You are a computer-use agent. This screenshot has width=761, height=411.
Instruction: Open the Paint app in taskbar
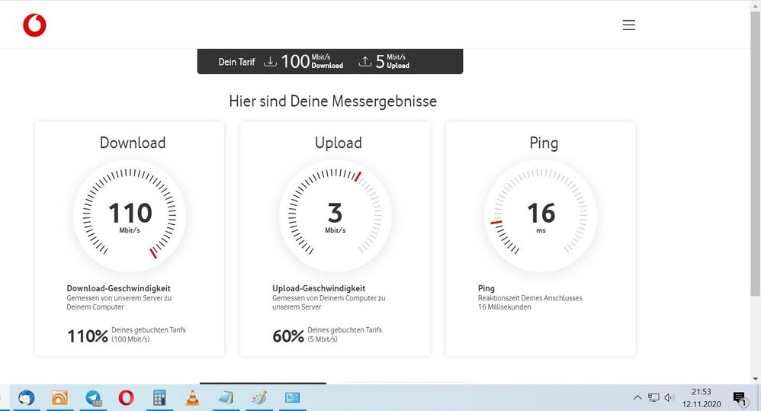(x=259, y=398)
